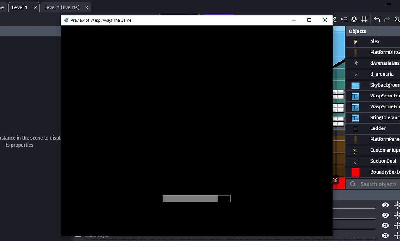The width and height of the screenshot is (400, 241).
Task: Select the SkyBackground object thumbnail
Action: tap(355, 85)
